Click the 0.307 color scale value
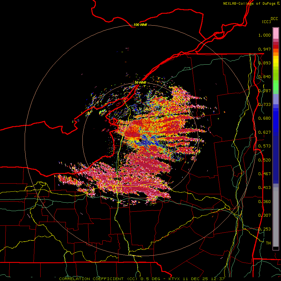 (264, 215)
